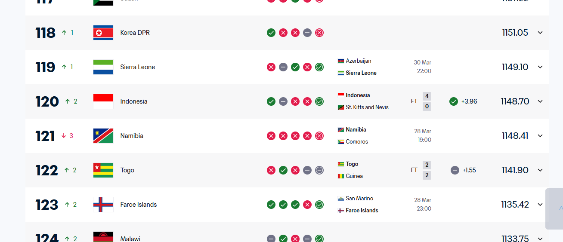Click the green win icon beside +3.96

[453, 101]
